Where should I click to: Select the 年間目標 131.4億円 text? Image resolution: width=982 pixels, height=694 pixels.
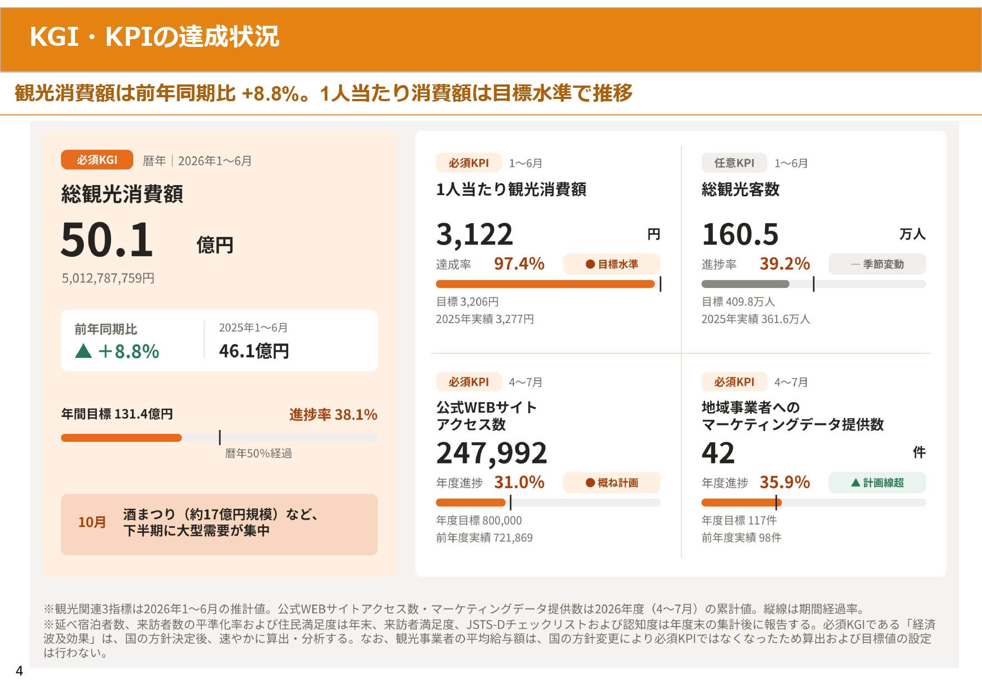[x=117, y=414]
